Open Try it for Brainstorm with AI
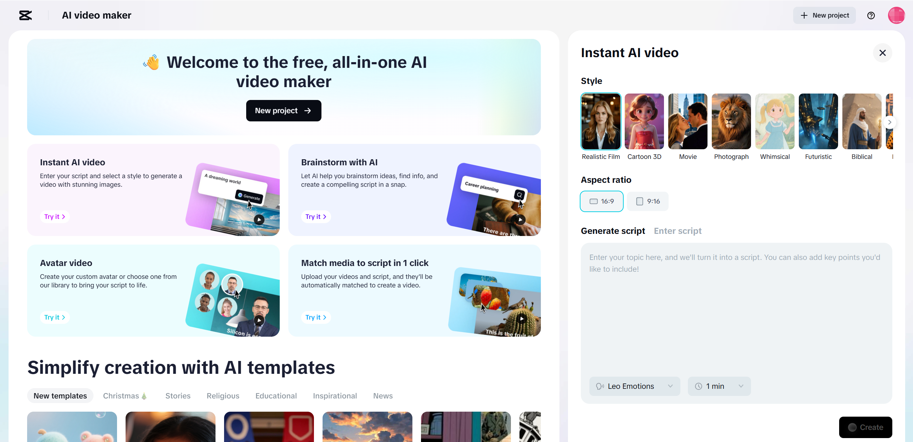This screenshot has width=913, height=442. (315, 217)
